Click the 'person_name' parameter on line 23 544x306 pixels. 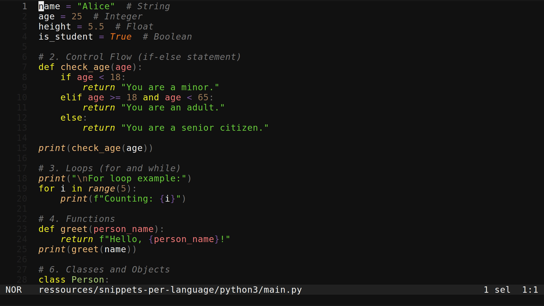[x=124, y=229]
